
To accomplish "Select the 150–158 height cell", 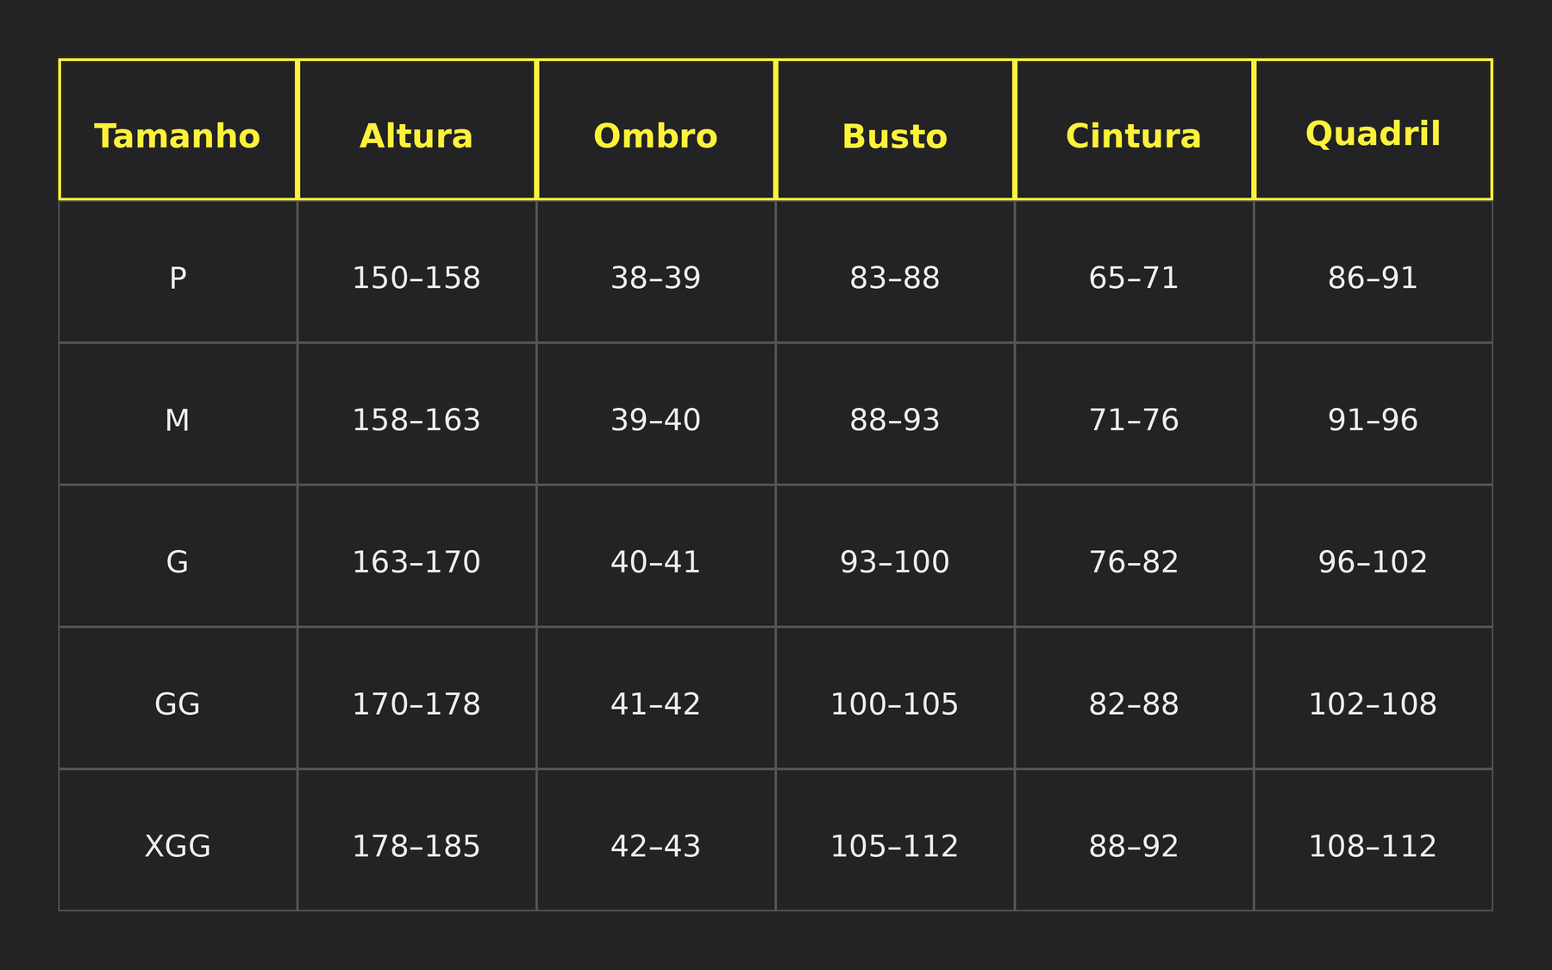I will (x=416, y=278).
